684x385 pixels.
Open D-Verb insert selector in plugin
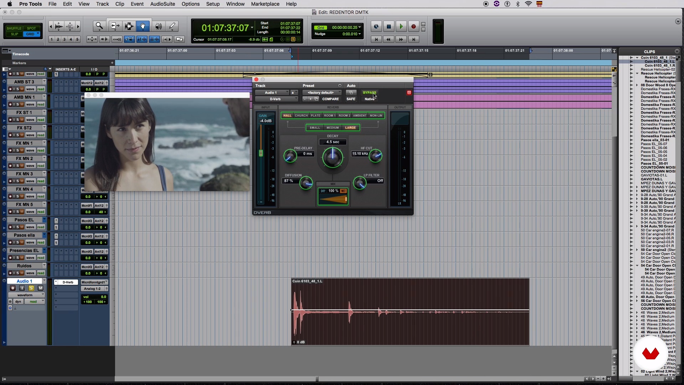click(x=276, y=99)
